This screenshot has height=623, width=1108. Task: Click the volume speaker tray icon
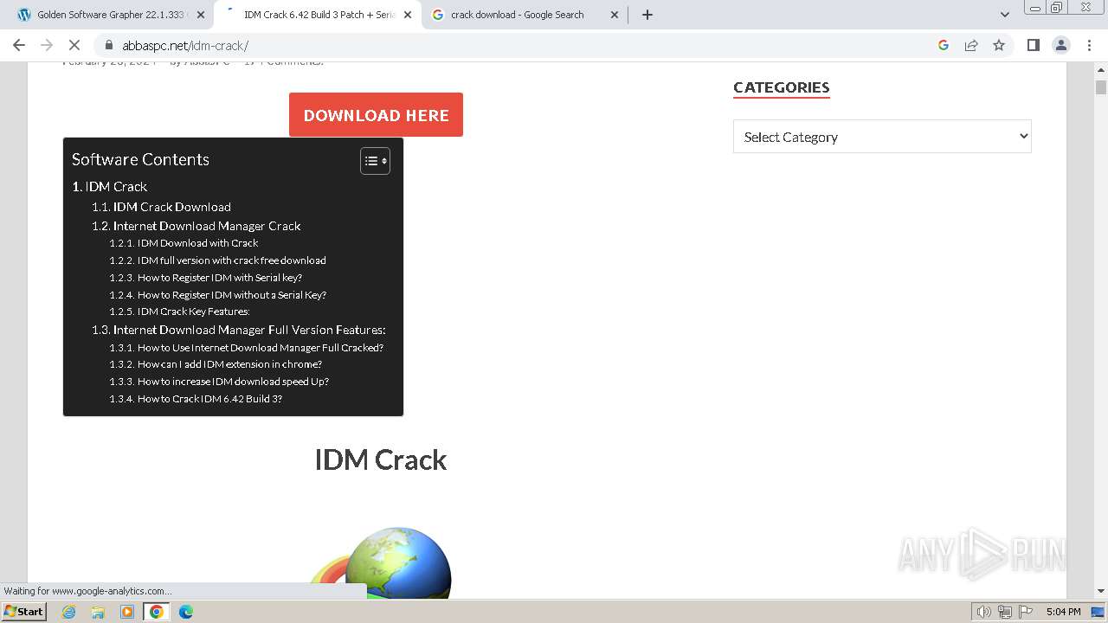coord(984,612)
